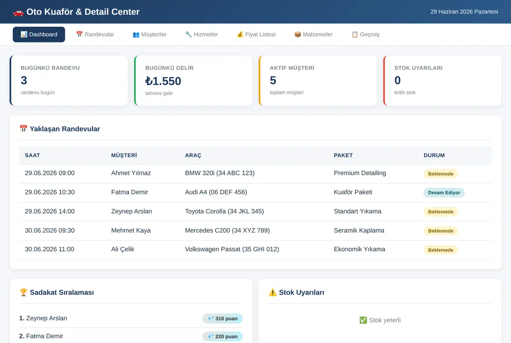The height and width of the screenshot is (343, 511).
Task: Click the Bugünkü Randevu stat card
Action: click(x=69, y=80)
